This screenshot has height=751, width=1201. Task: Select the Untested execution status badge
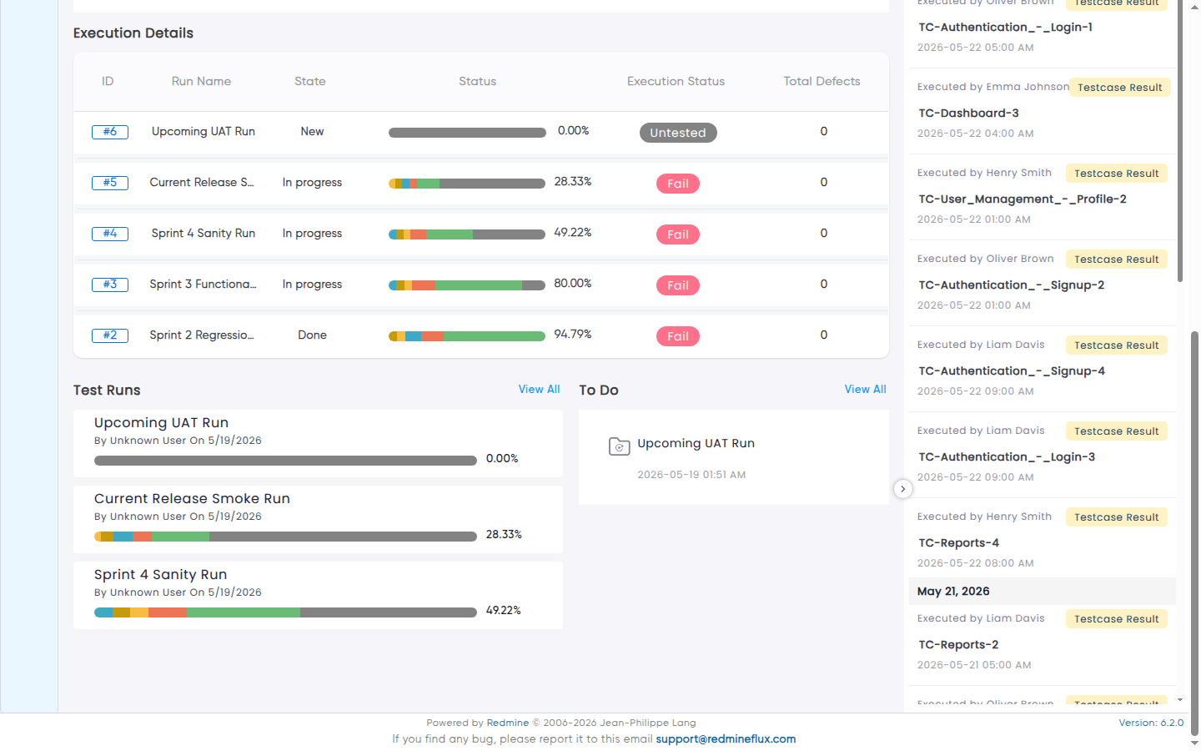point(678,133)
